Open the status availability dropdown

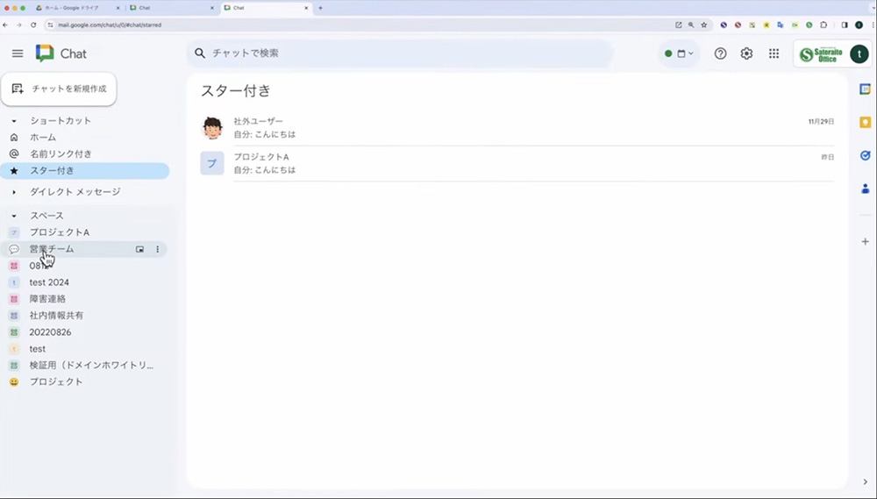point(679,53)
